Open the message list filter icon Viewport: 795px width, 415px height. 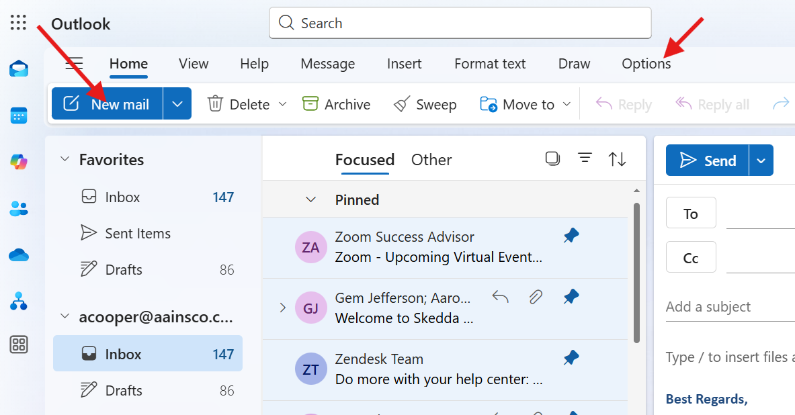point(585,158)
